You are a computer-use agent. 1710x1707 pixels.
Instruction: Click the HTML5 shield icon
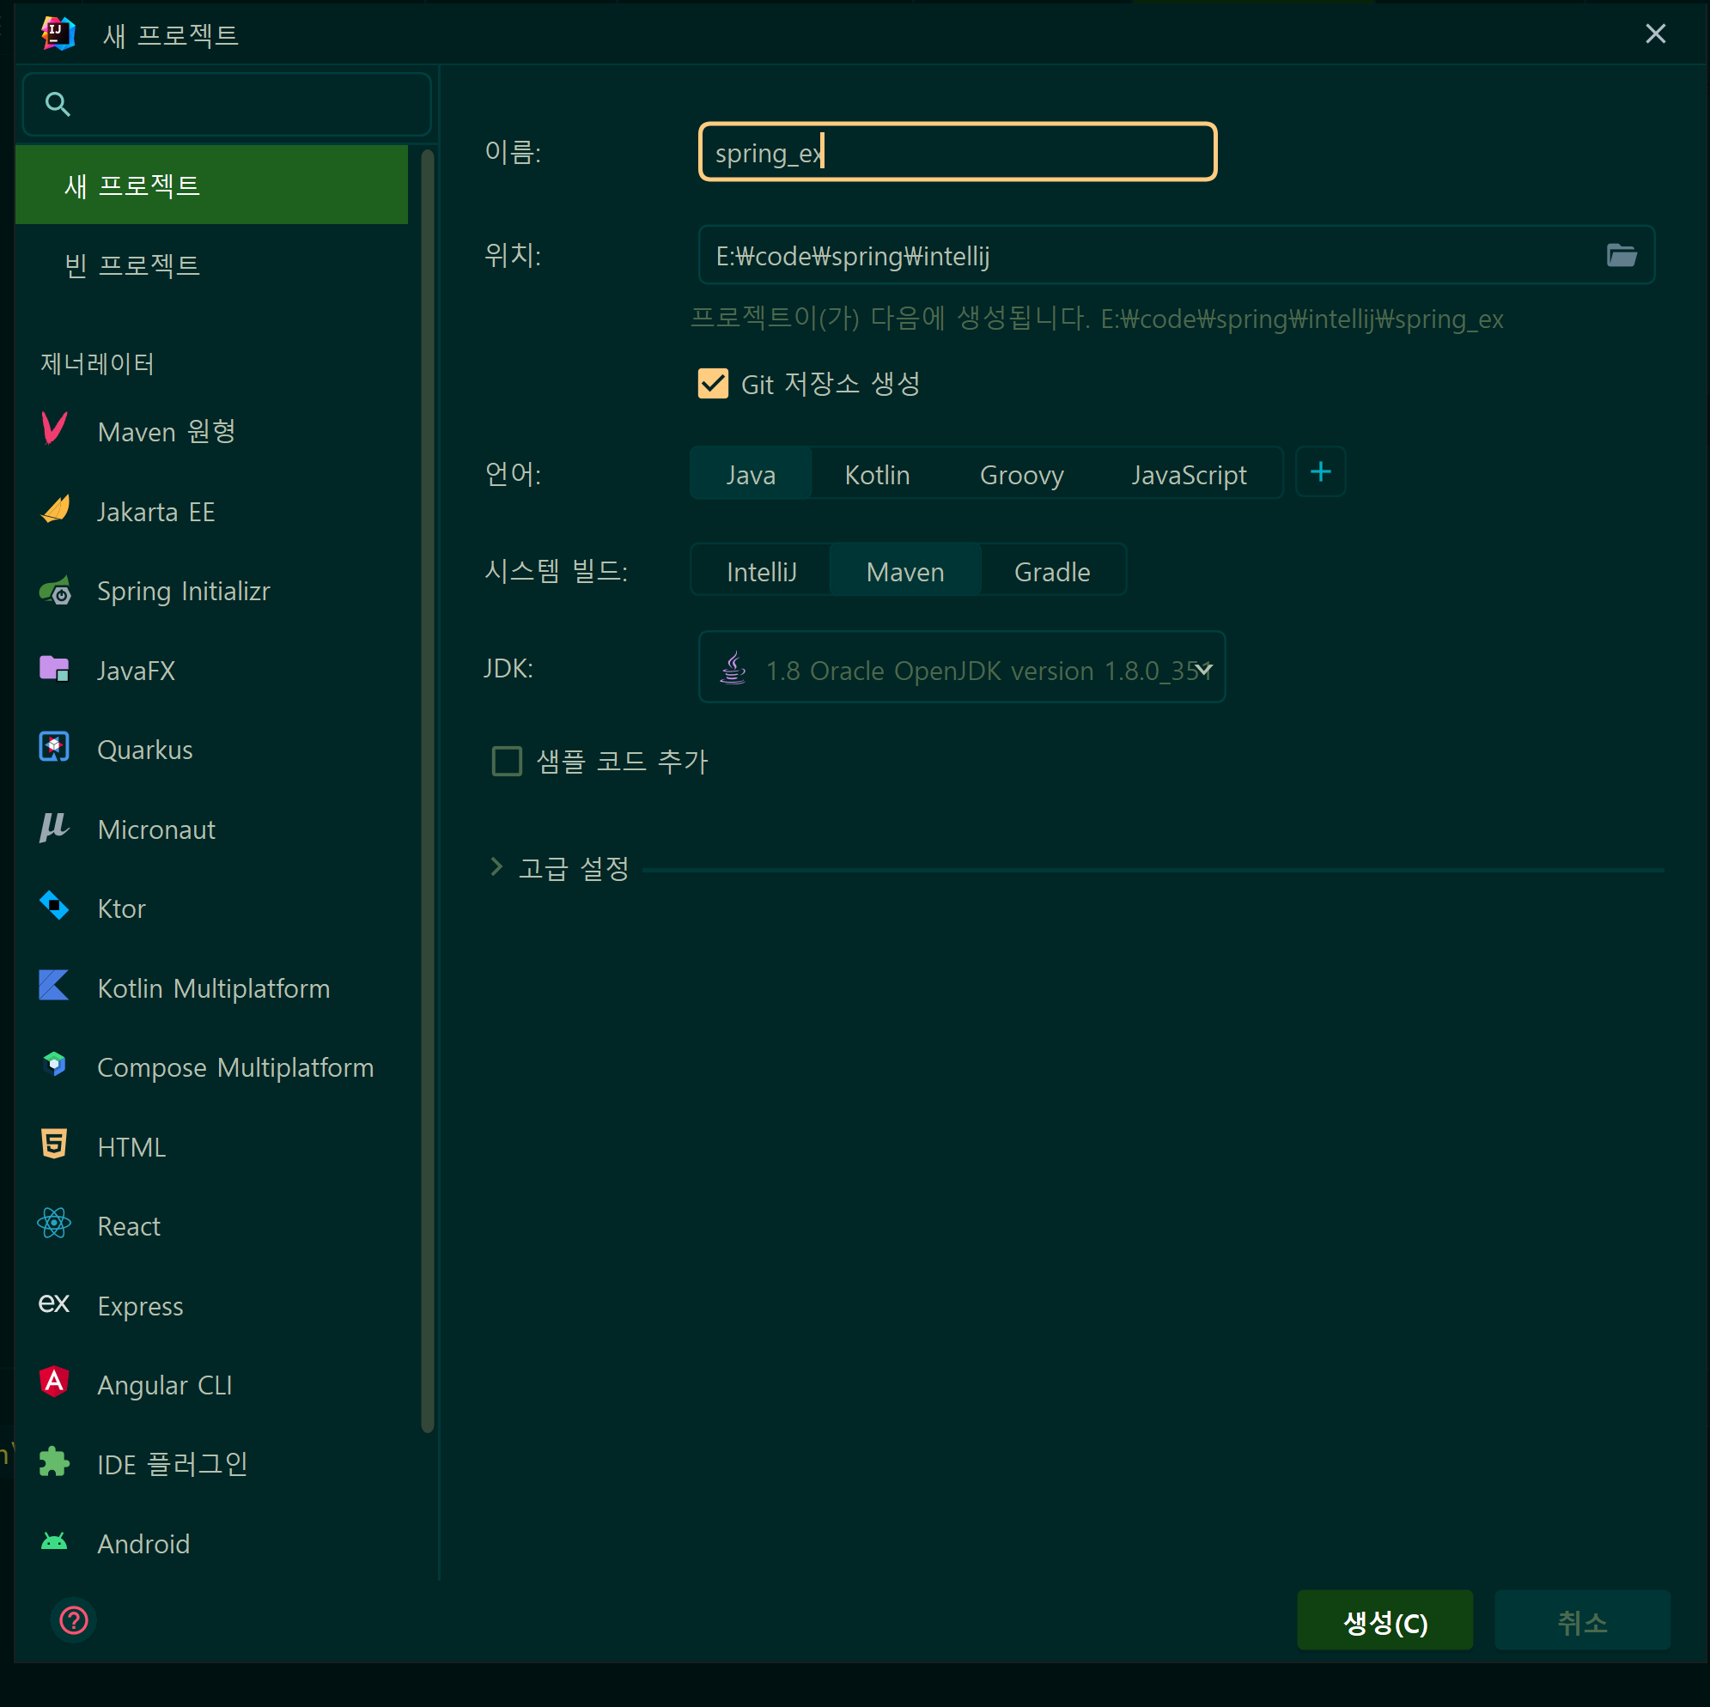pos(54,1145)
